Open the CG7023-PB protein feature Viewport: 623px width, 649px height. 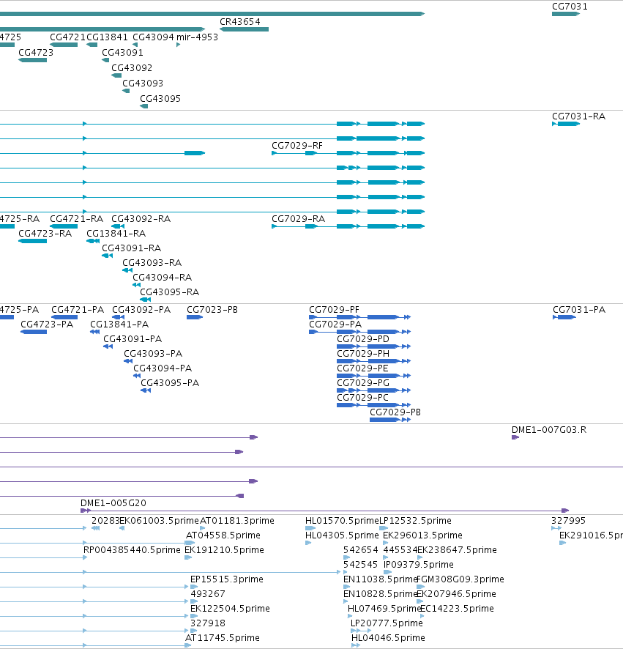[195, 317]
